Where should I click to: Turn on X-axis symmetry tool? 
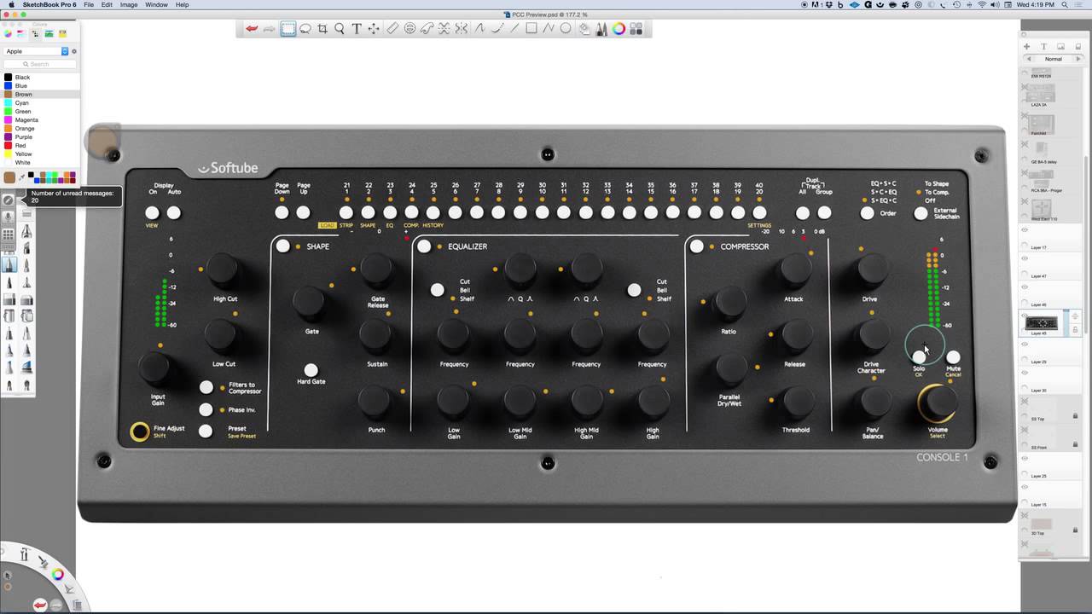click(x=444, y=29)
